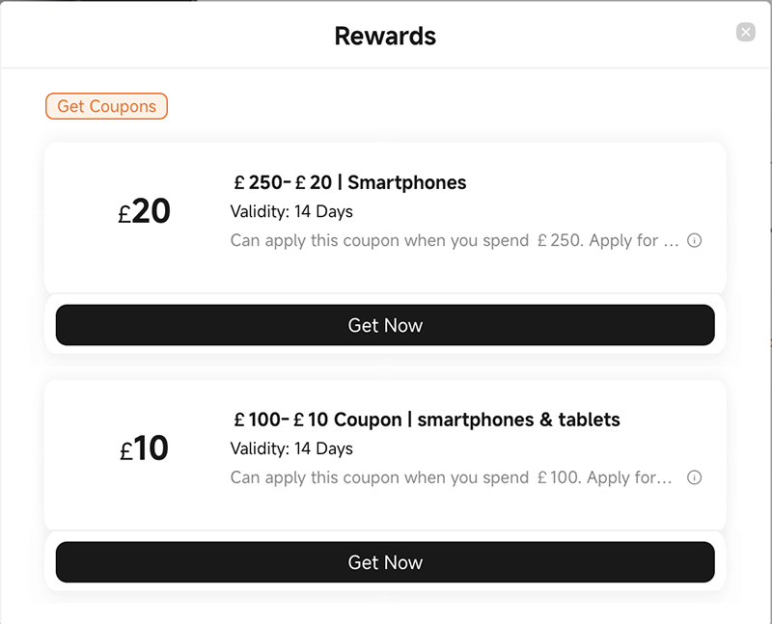The height and width of the screenshot is (624, 772).
Task: Click the £250 spend coupon description text
Action: (x=455, y=241)
